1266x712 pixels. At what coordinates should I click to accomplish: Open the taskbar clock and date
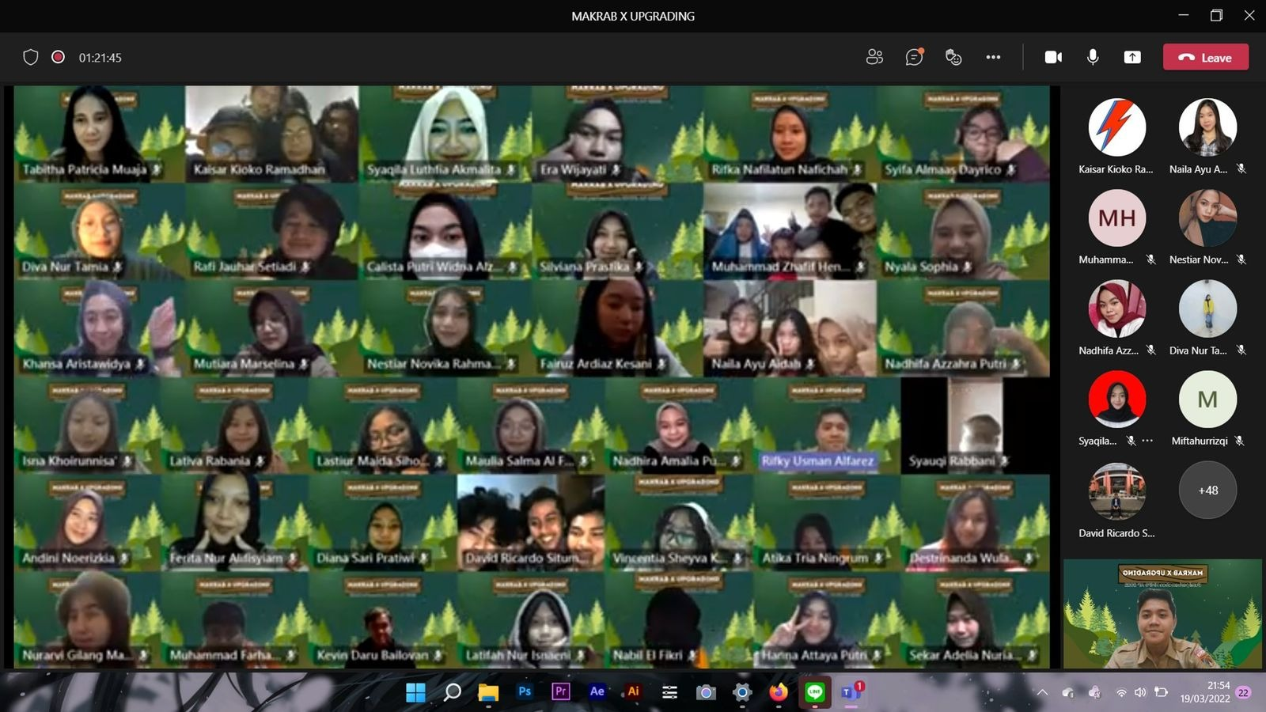coord(1206,692)
